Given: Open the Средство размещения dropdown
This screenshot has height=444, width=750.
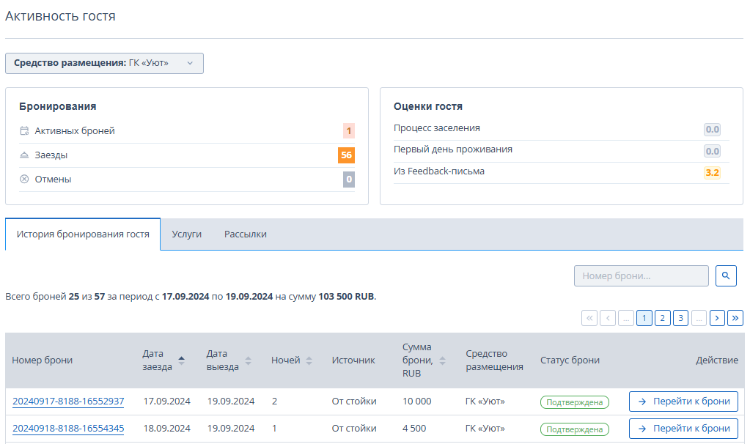Looking at the screenshot, I should tap(104, 63).
